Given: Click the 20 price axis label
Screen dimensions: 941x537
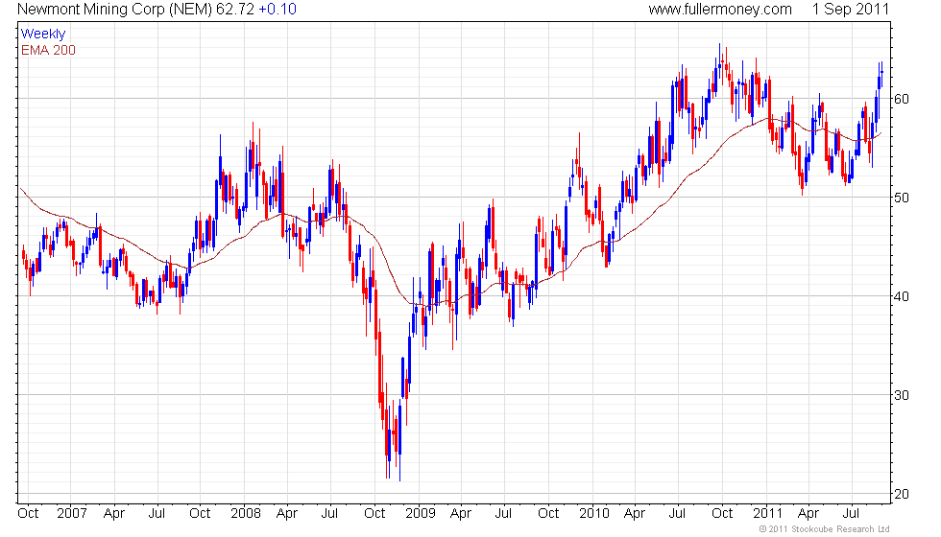Looking at the screenshot, I should (x=902, y=494).
